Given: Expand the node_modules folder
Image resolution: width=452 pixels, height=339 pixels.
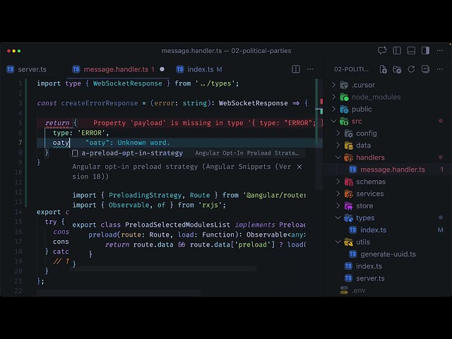Looking at the screenshot, I should 333,97.
